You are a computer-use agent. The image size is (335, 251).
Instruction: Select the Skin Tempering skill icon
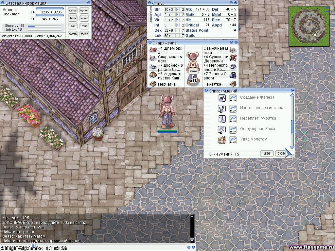point(222,129)
